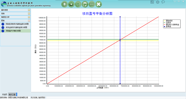Click the money coin toolbar icon
Viewport: 186px width, 99px height.
(x=71, y=4)
